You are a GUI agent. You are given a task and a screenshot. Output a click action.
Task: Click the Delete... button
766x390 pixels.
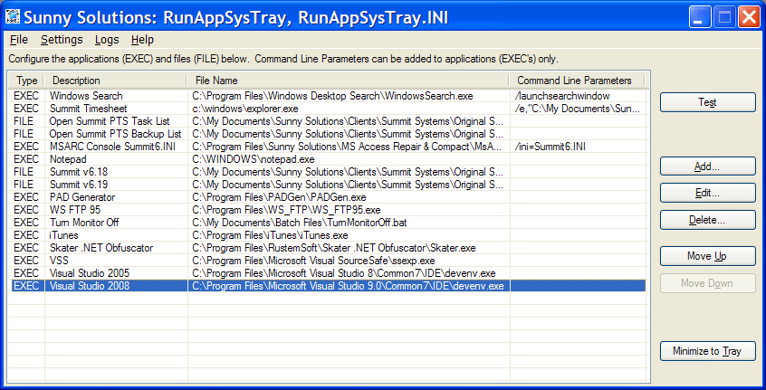click(x=707, y=220)
